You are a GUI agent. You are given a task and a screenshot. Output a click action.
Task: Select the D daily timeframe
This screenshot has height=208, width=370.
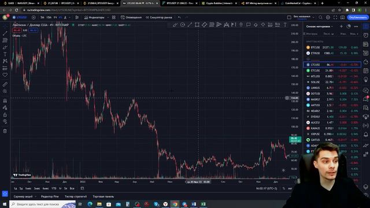(65, 17)
